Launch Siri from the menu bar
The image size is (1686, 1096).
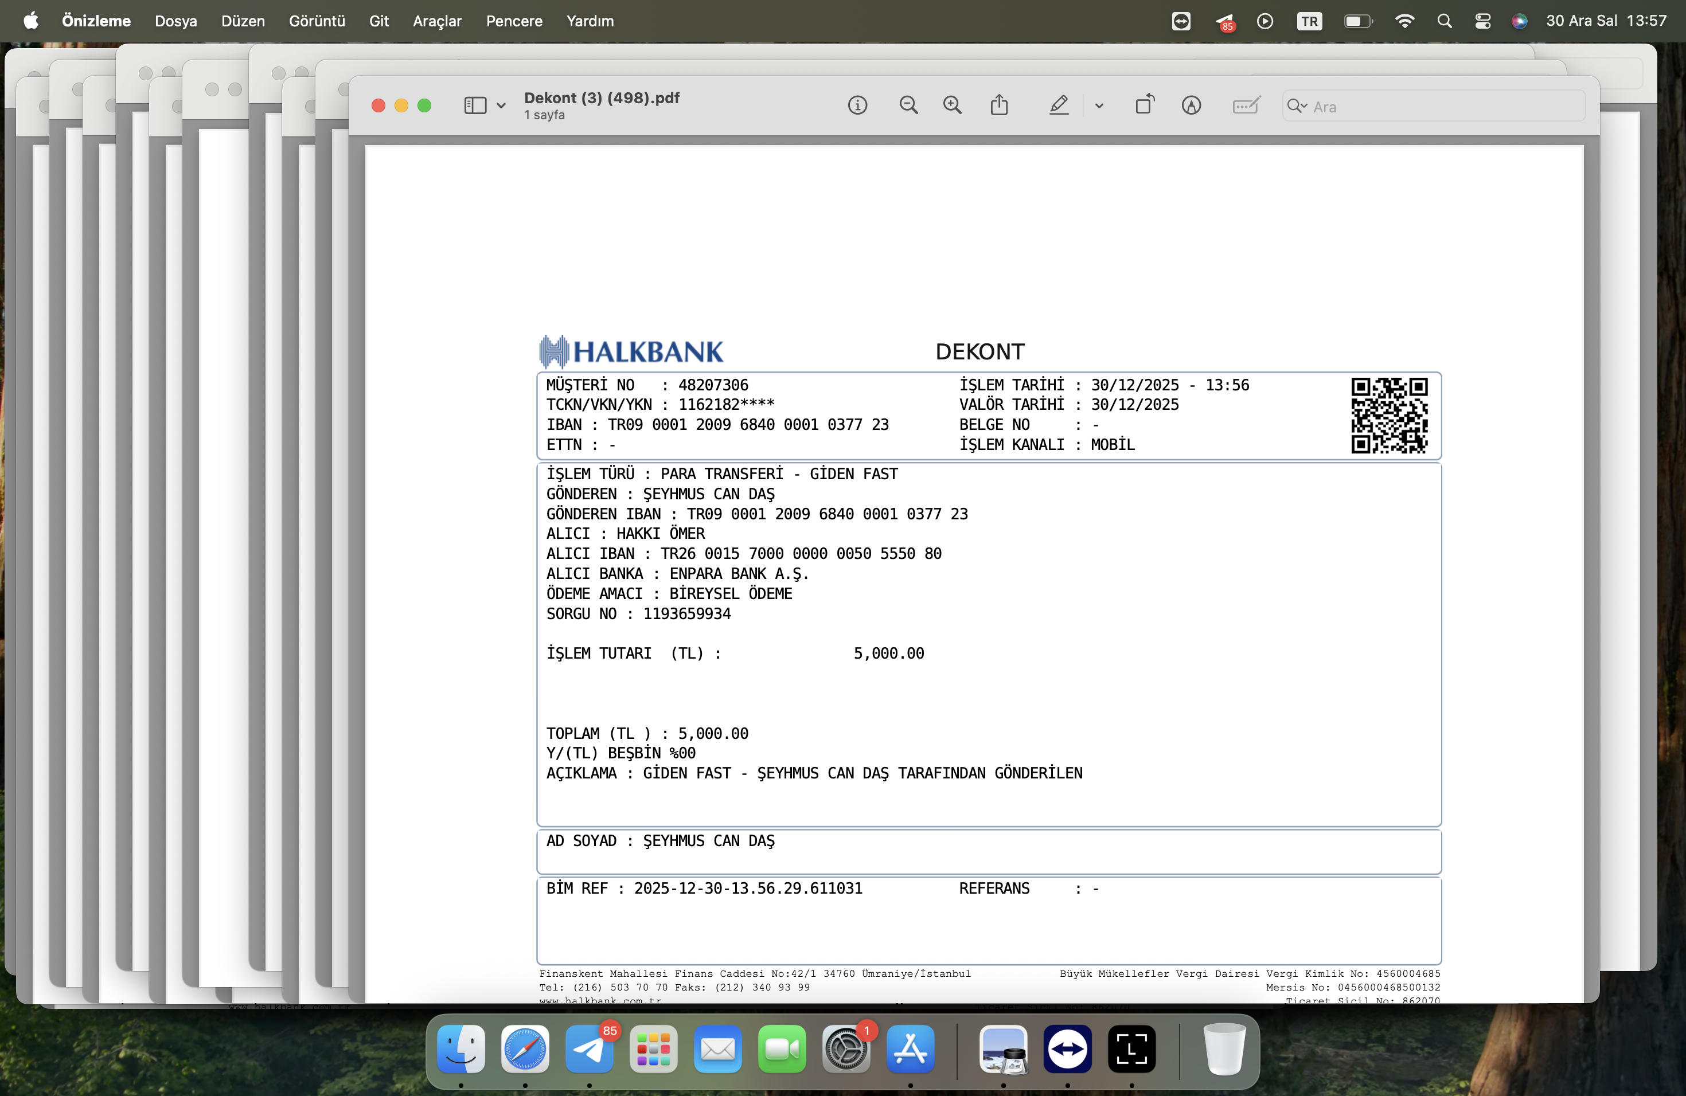click(x=1520, y=21)
